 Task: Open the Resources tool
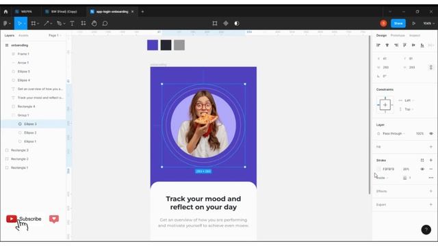pos(83,23)
